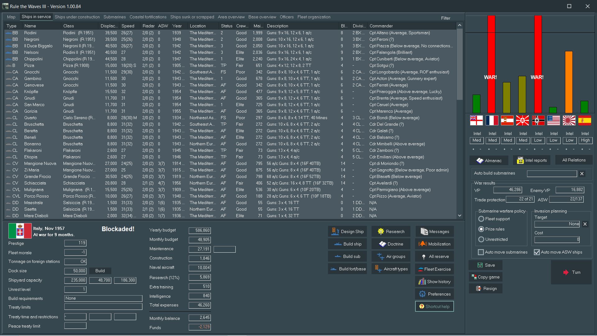
Task: Open Fleet organization tab
Action: point(314,17)
